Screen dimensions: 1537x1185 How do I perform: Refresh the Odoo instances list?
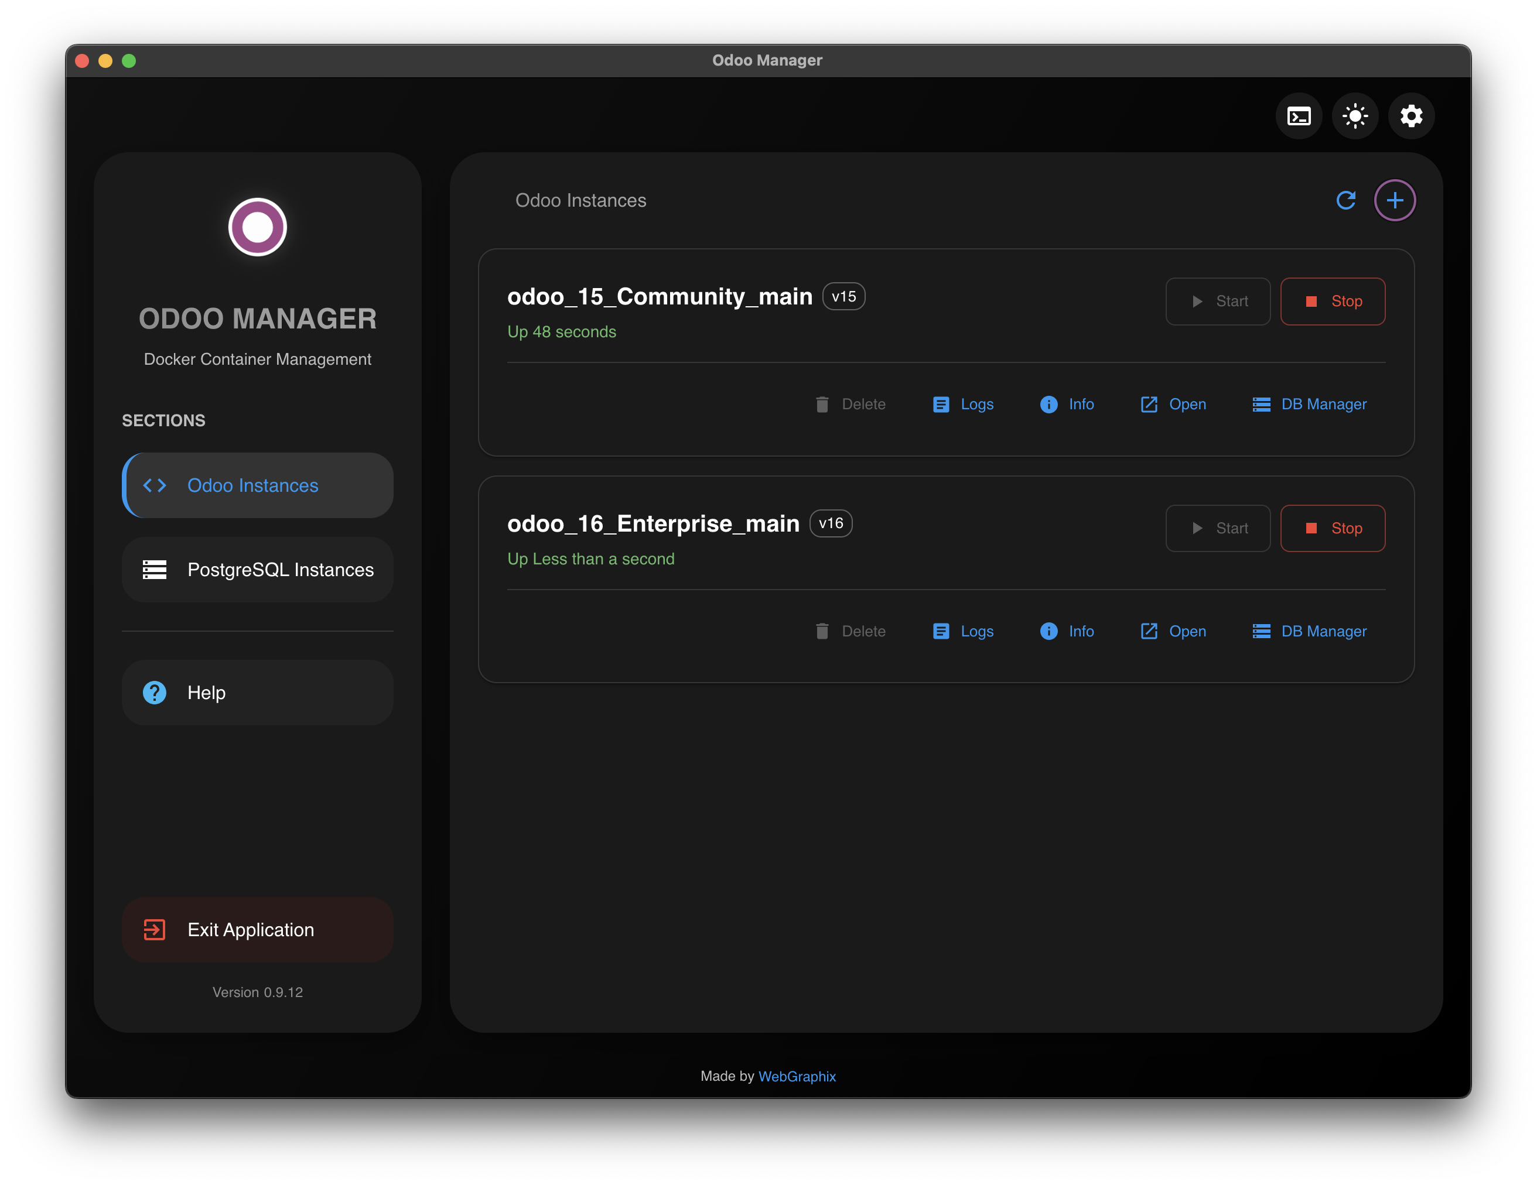click(1346, 200)
